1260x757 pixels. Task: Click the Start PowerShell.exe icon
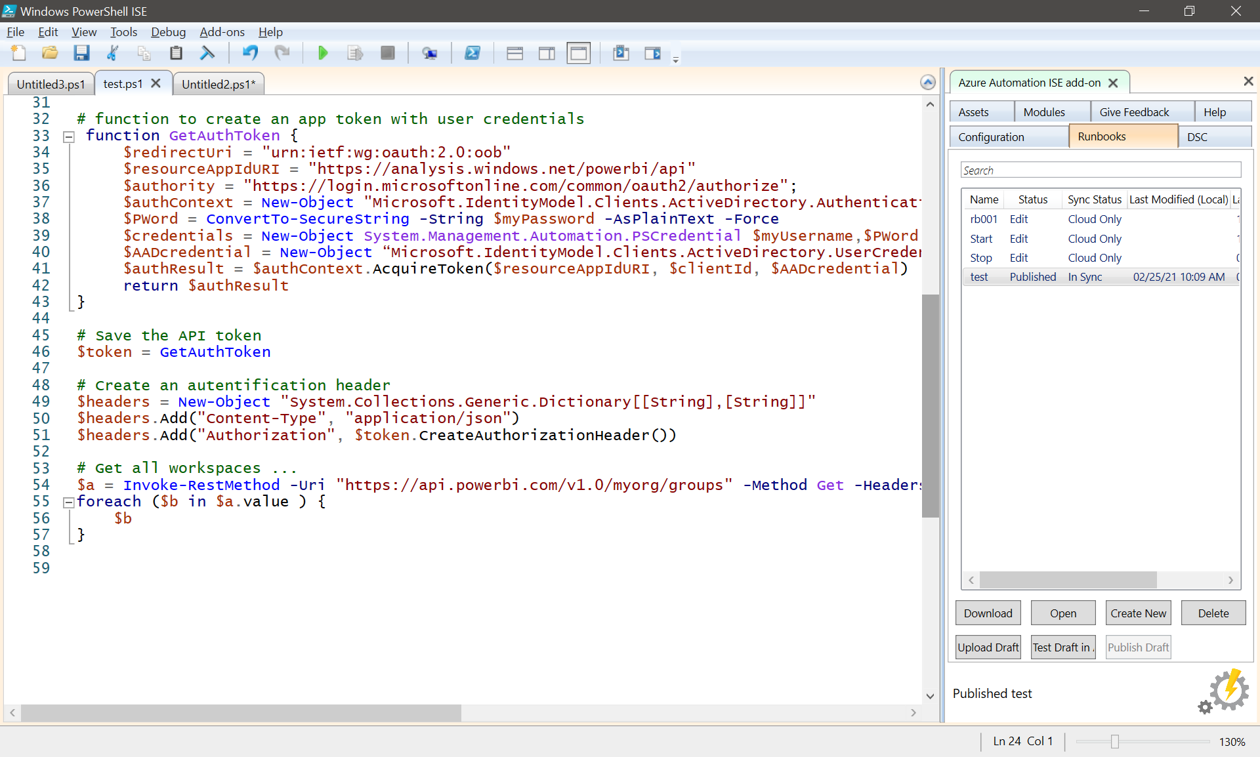(x=472, y=53)
